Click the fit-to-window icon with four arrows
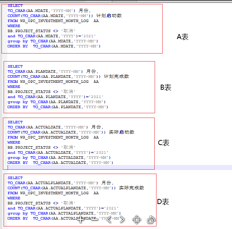 click(x=137, y=220)
